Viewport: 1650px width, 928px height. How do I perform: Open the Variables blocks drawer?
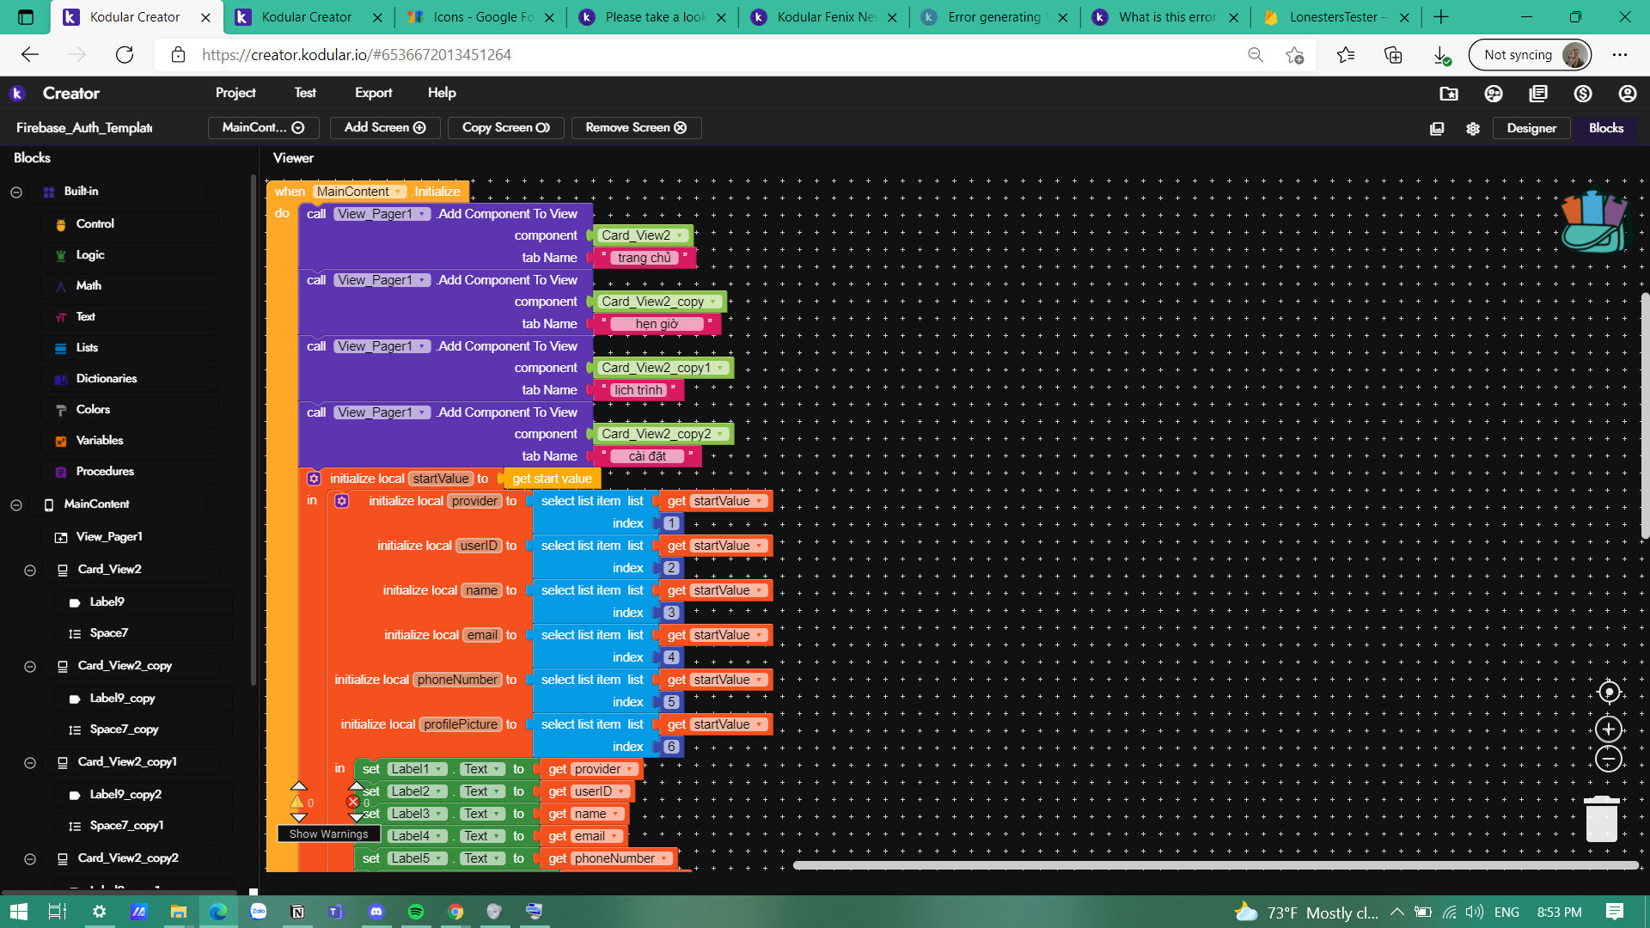click(x=99, y=441)
